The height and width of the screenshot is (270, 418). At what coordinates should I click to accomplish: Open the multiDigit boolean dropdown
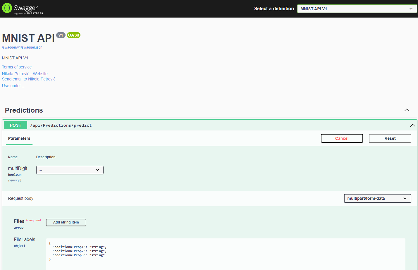tap(70, 170)
